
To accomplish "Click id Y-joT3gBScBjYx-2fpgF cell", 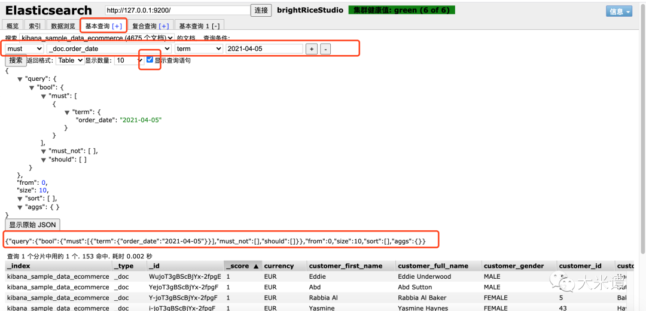I will tap(185, 297).
